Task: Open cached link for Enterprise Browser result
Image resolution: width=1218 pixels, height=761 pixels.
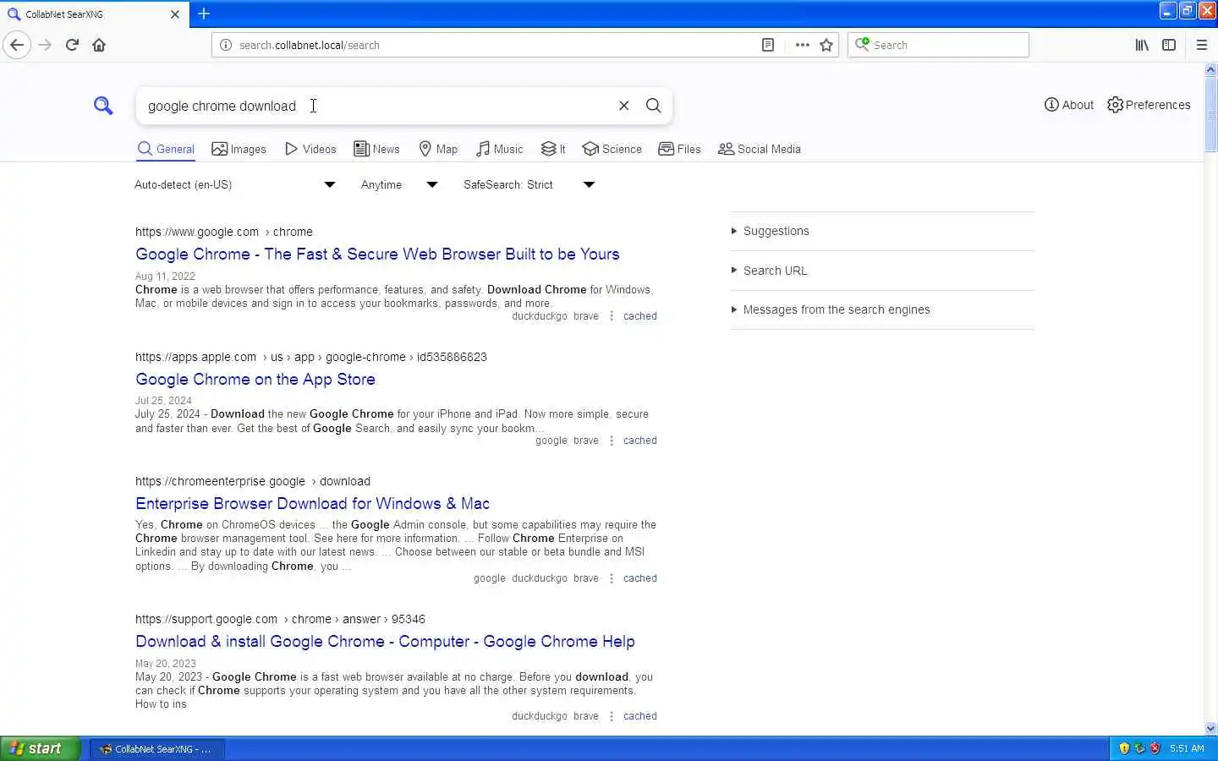Action: pyautogui.click(x=640, y=578)
